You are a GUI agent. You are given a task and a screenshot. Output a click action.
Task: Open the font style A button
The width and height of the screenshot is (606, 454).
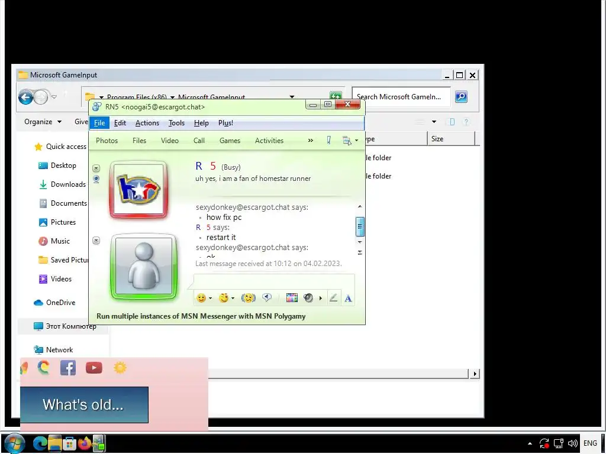(348, 298)
